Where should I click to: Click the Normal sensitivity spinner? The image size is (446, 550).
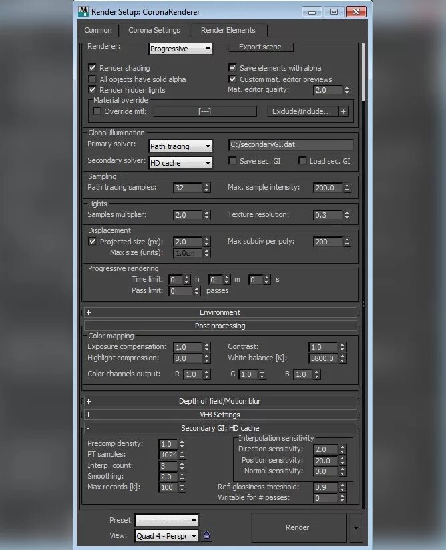(x=342, y=471)
